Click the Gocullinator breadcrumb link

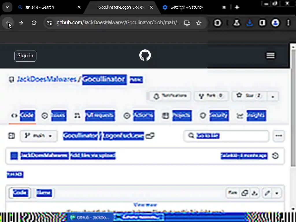point(81,136)
